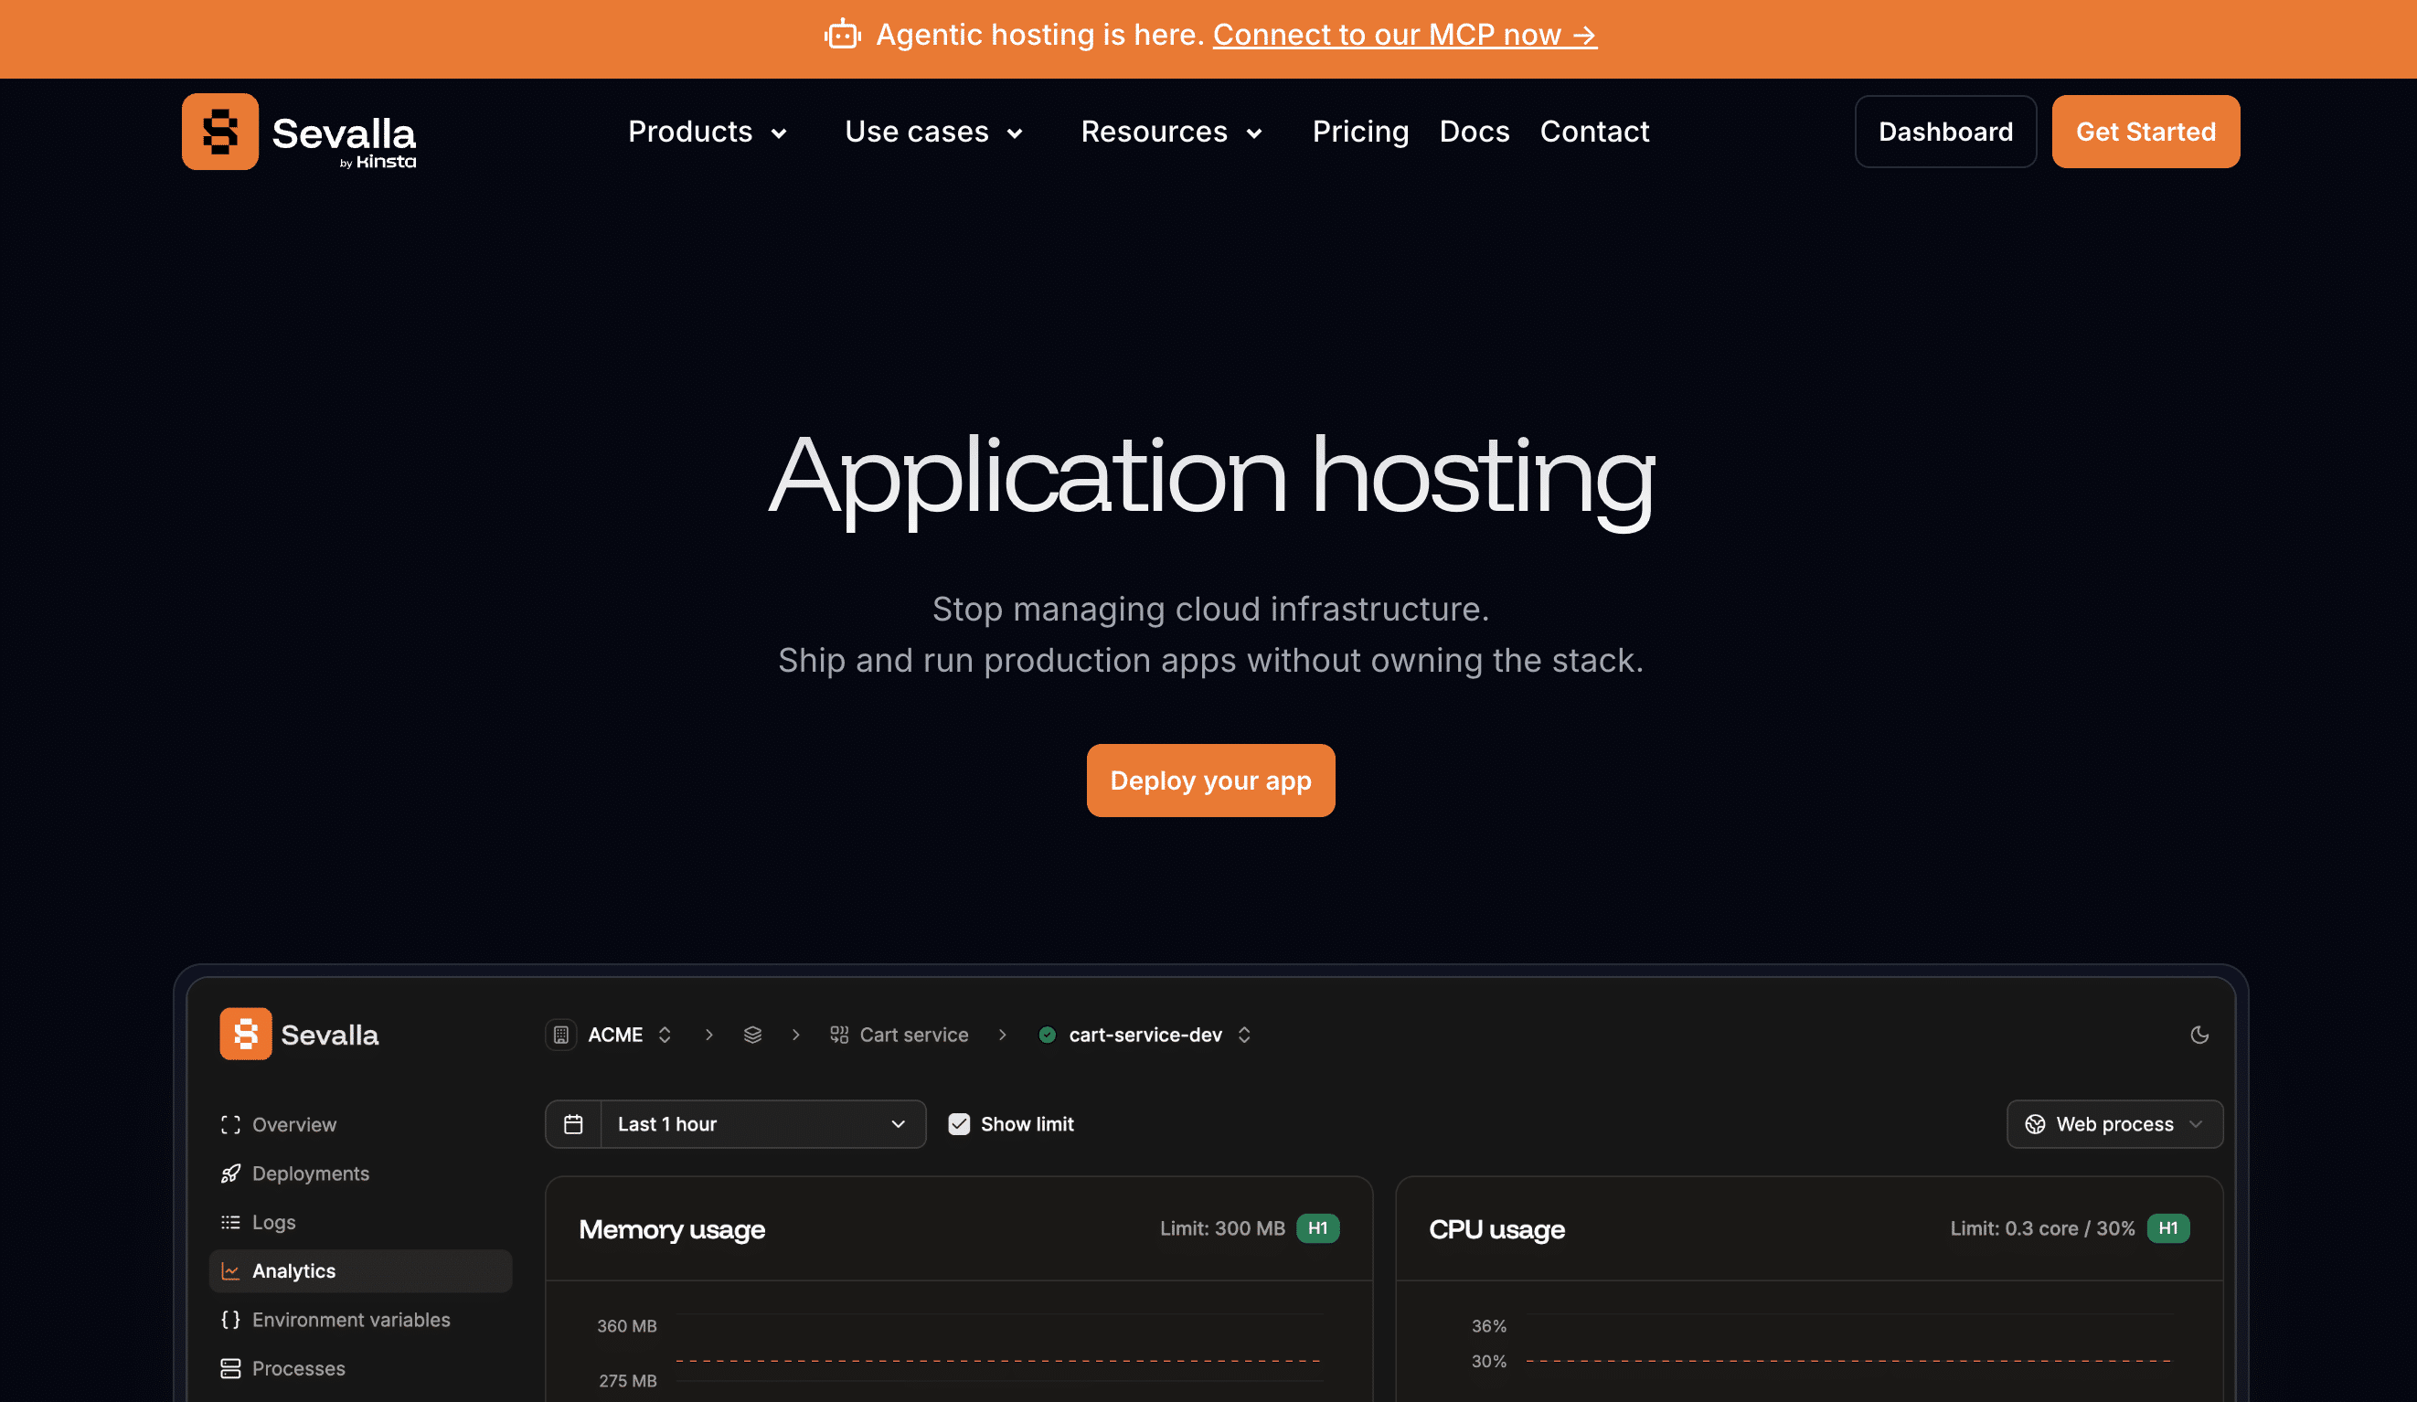Click the Analytics chart icon
Viewport: 2417px width, 1402px height.
(x=230, y=1270)
